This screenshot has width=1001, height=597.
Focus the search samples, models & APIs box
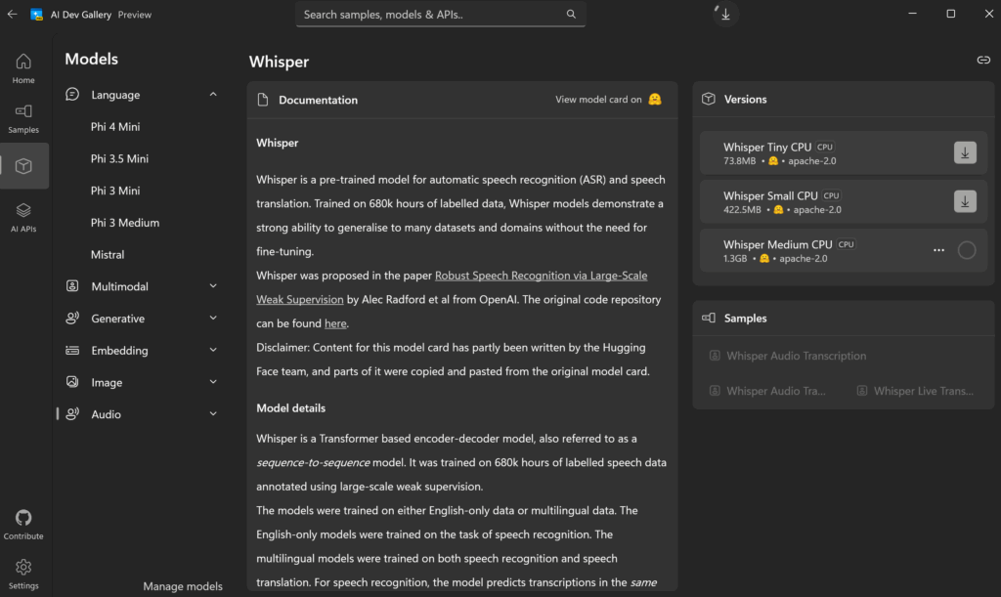[x=430, y=15]
